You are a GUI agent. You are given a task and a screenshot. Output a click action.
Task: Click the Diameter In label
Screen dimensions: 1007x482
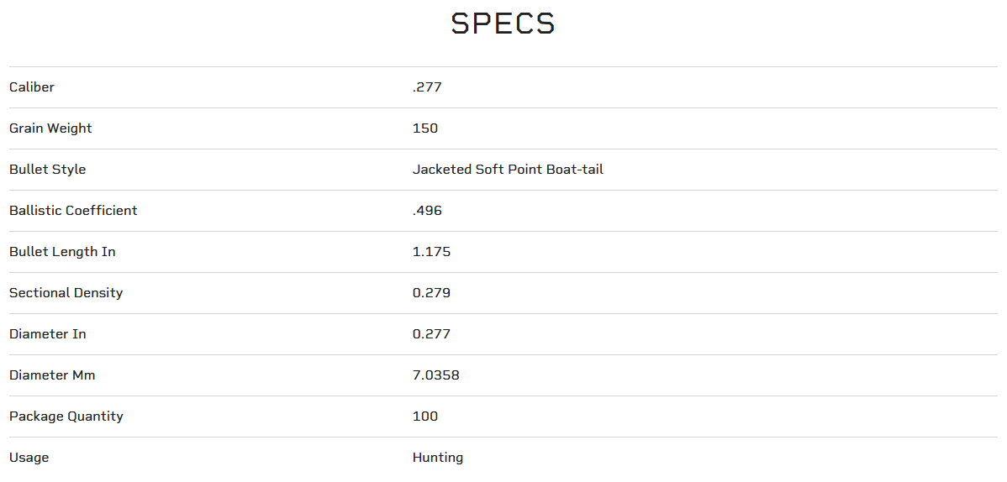[48, 334]
